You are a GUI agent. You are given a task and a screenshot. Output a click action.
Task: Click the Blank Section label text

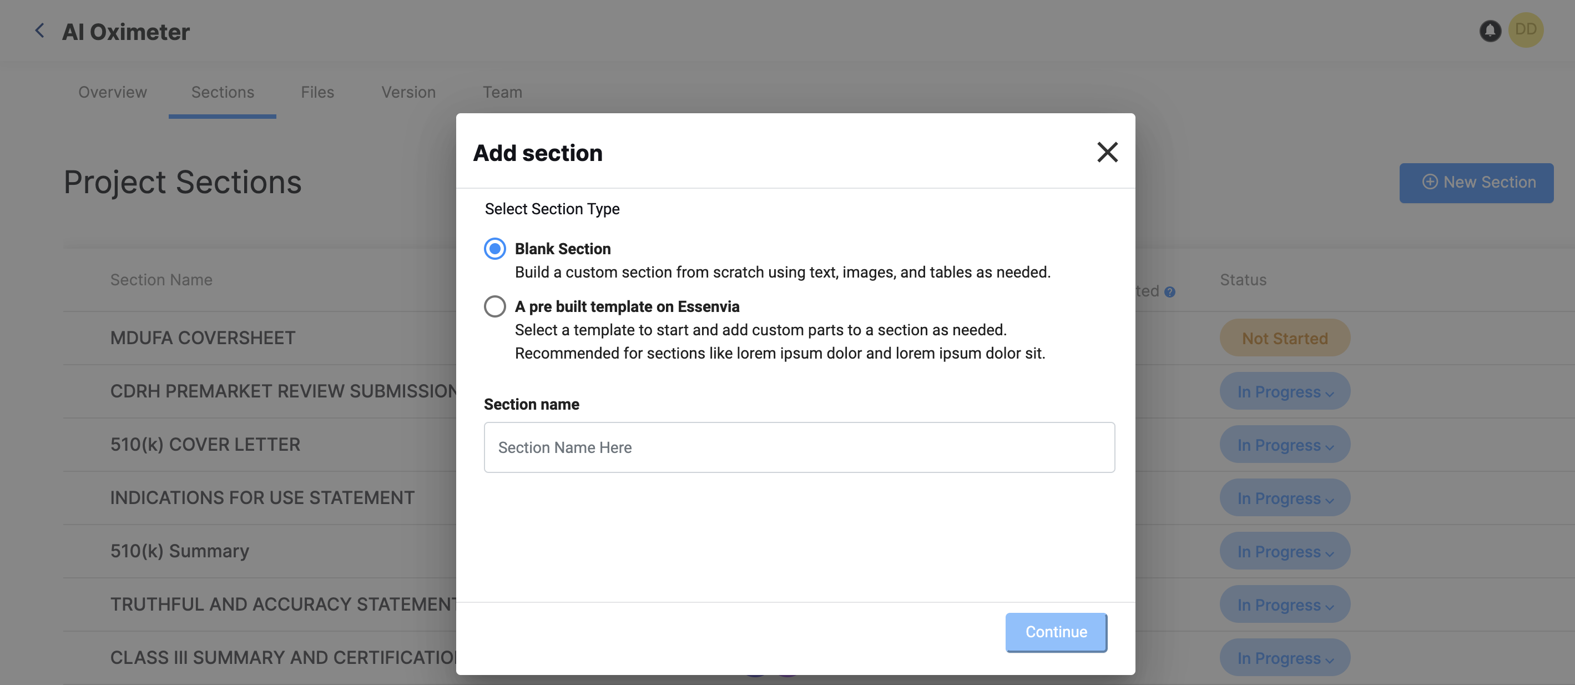[x=563, y=249]
